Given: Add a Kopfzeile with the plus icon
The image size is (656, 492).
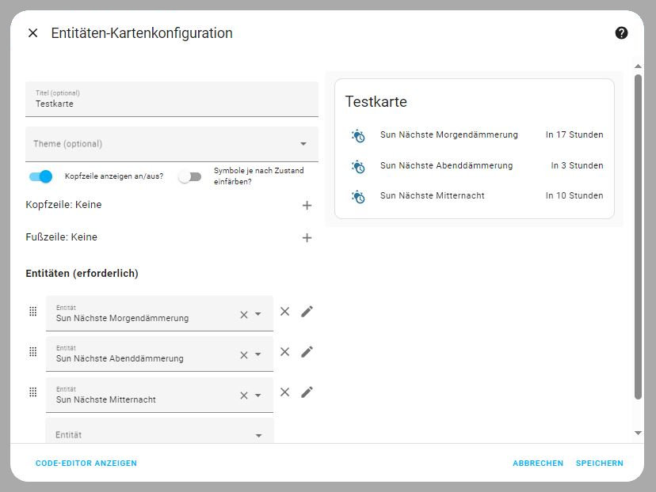Looking at the screenshot, I should [x=307, y=206].
